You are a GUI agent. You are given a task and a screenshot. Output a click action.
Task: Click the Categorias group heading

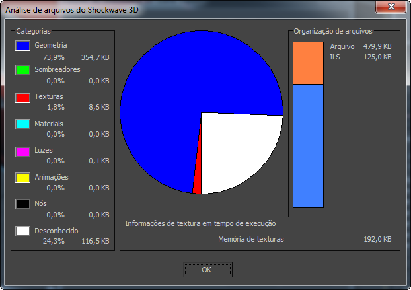point(33,31)
